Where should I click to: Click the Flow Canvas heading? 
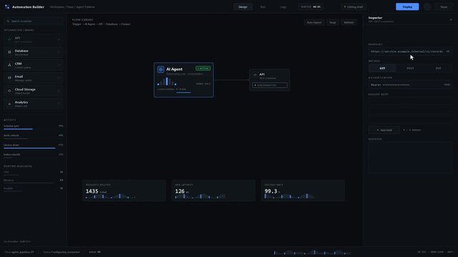(x=83, y=19)
